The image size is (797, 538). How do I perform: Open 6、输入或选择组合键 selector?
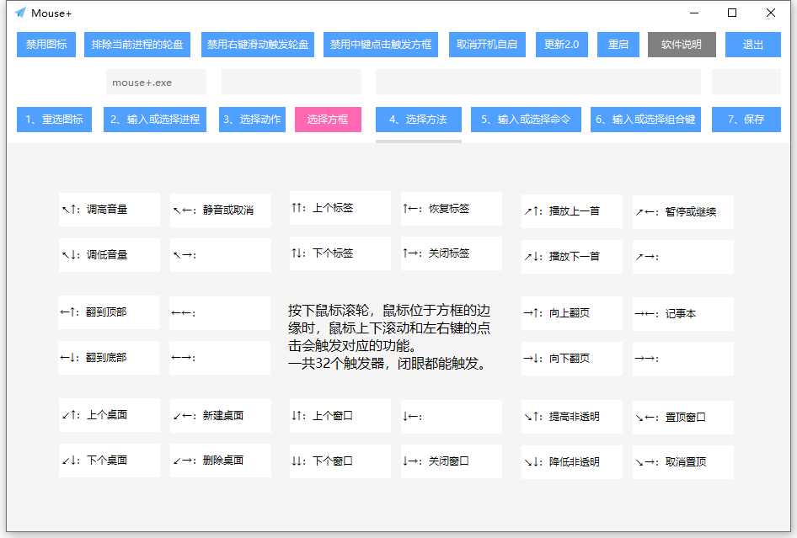(645, 120)
